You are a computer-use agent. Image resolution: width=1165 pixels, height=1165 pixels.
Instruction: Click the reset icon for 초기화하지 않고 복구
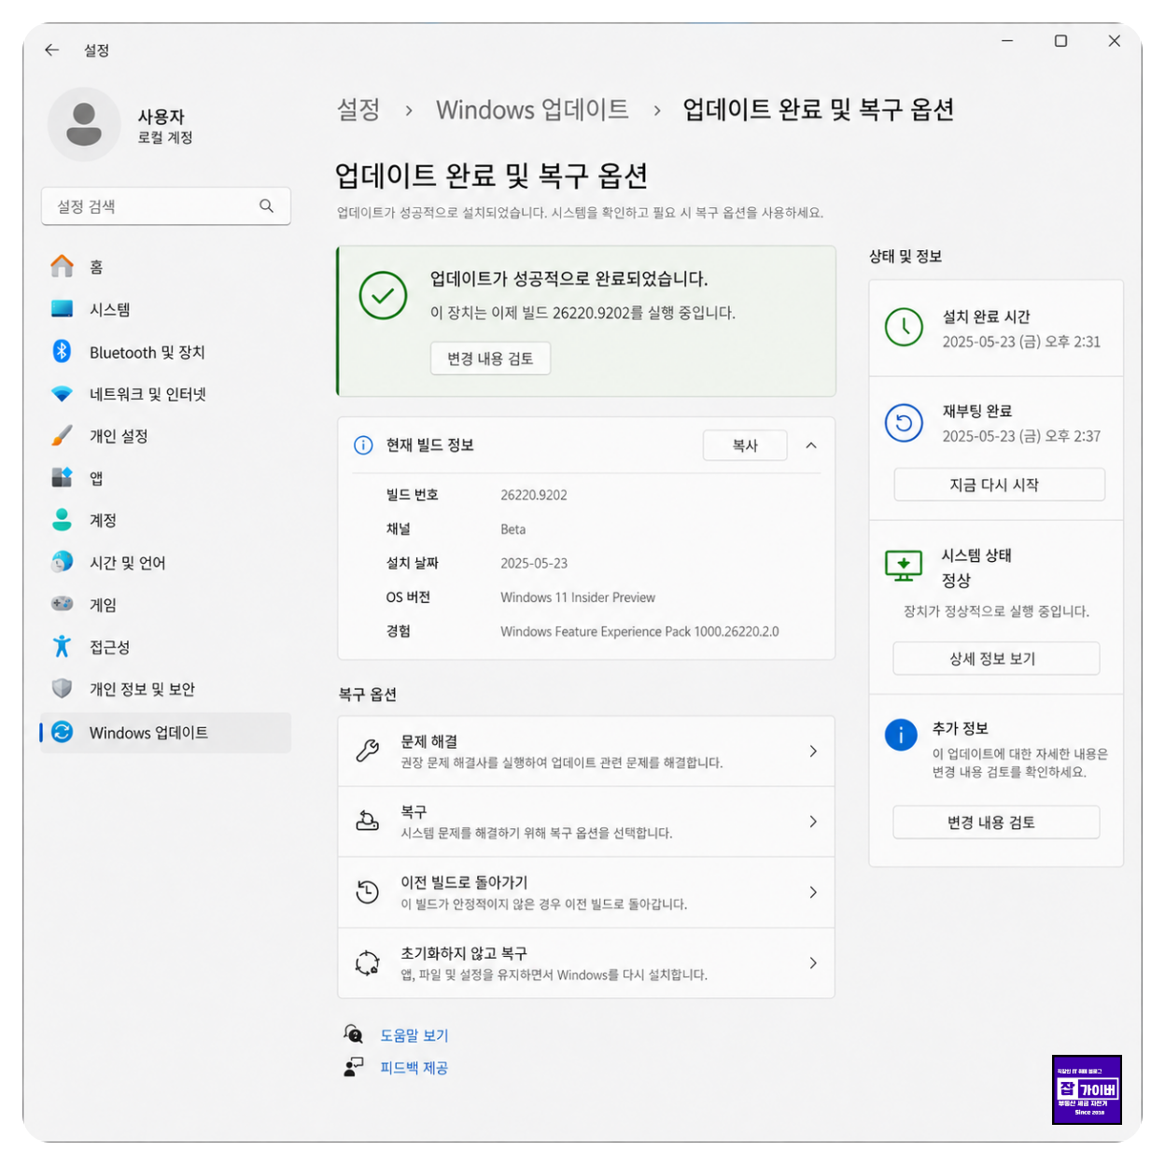368,962
